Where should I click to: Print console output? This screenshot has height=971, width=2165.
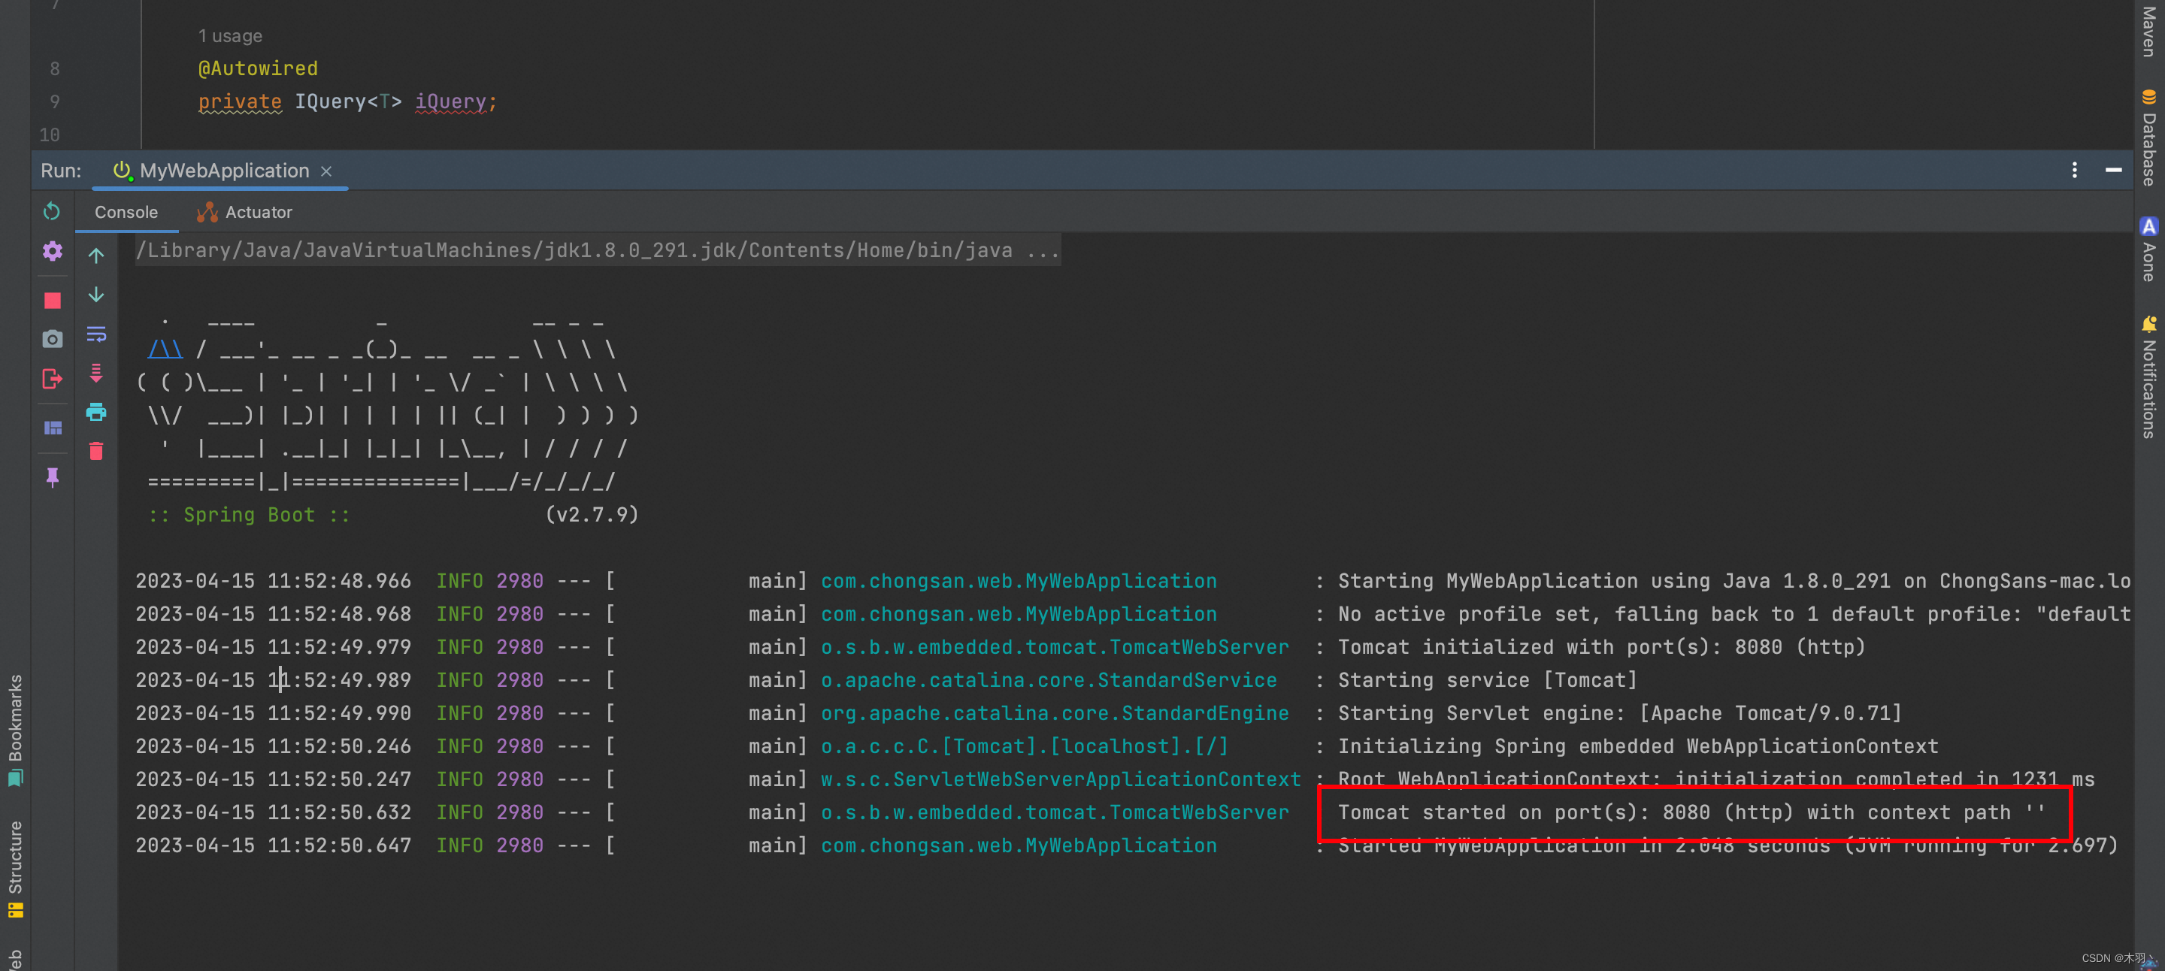(97, 412)
